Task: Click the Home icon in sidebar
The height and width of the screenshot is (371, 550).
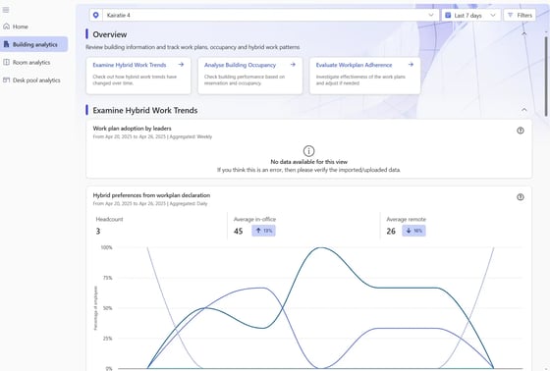Action: [x=6, y=26]
